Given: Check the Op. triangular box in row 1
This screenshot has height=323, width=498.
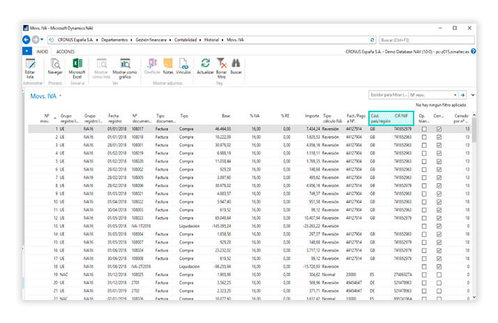Looking at the screenshot, I should [x=423, y=129].
